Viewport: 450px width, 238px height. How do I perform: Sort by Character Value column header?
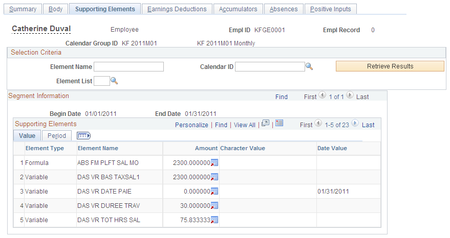[243, 148]
